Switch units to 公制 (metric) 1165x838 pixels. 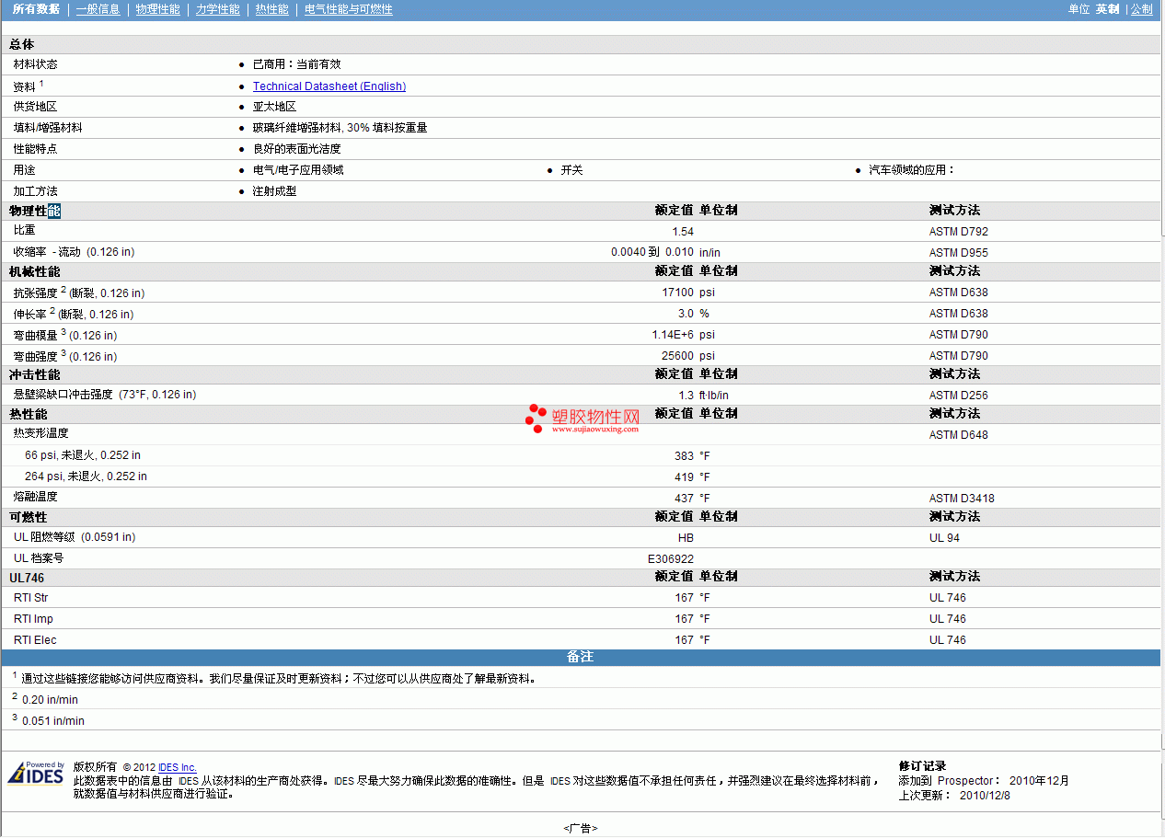point(1141,9)
